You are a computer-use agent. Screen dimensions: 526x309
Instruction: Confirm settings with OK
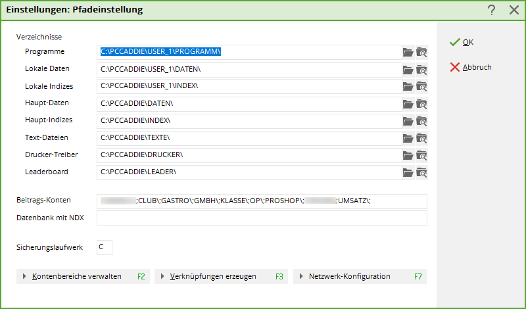(x=462, y=42)
